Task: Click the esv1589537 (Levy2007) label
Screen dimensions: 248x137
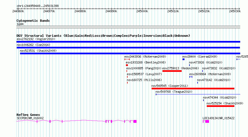Action: [x=144, y=74]
